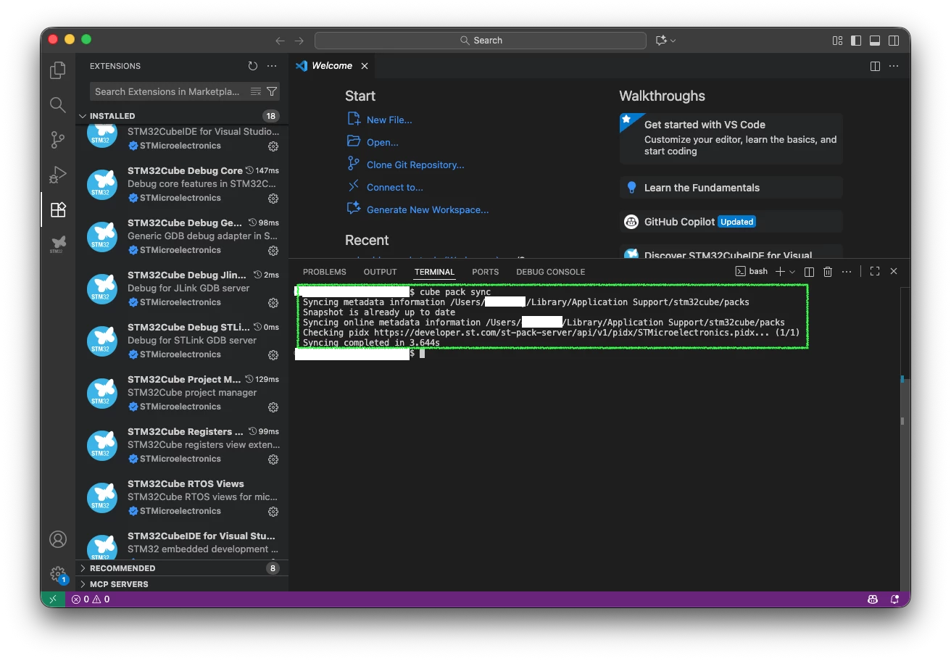Close the Welcome tab
951x661 pixels.
pos(365,66)
